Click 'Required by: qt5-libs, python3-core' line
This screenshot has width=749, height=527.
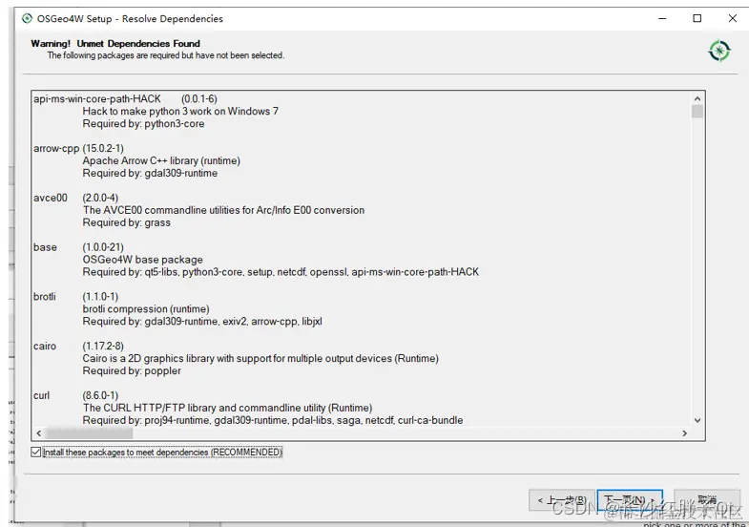click(281, 272)
